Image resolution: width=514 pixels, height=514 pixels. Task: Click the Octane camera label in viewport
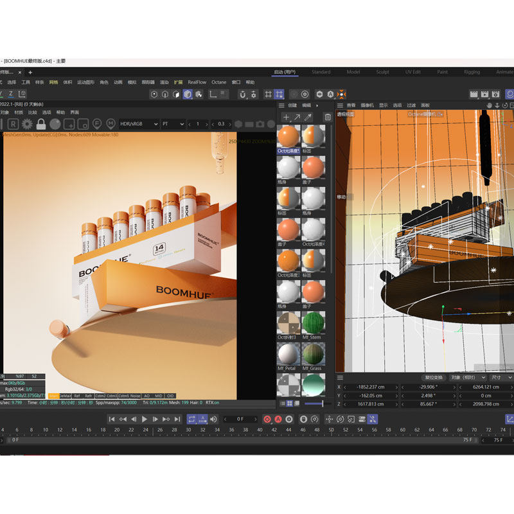pos(425,114)
